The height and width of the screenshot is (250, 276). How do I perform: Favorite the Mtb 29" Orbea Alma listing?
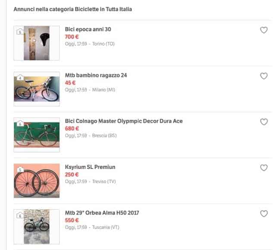click(x=264, y=214)
